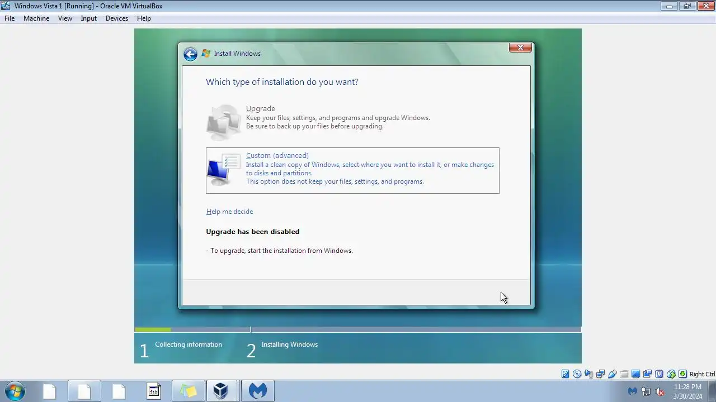Image resolution: width=716 pixels, height=402 pixels.
Task: Click the VirtualBox app icon in title bar
Action: [x=6, y=6]
